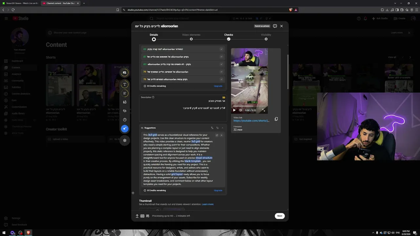Go to the Visibility step
The width and height of the screenshot is (420, 236).
266,37
